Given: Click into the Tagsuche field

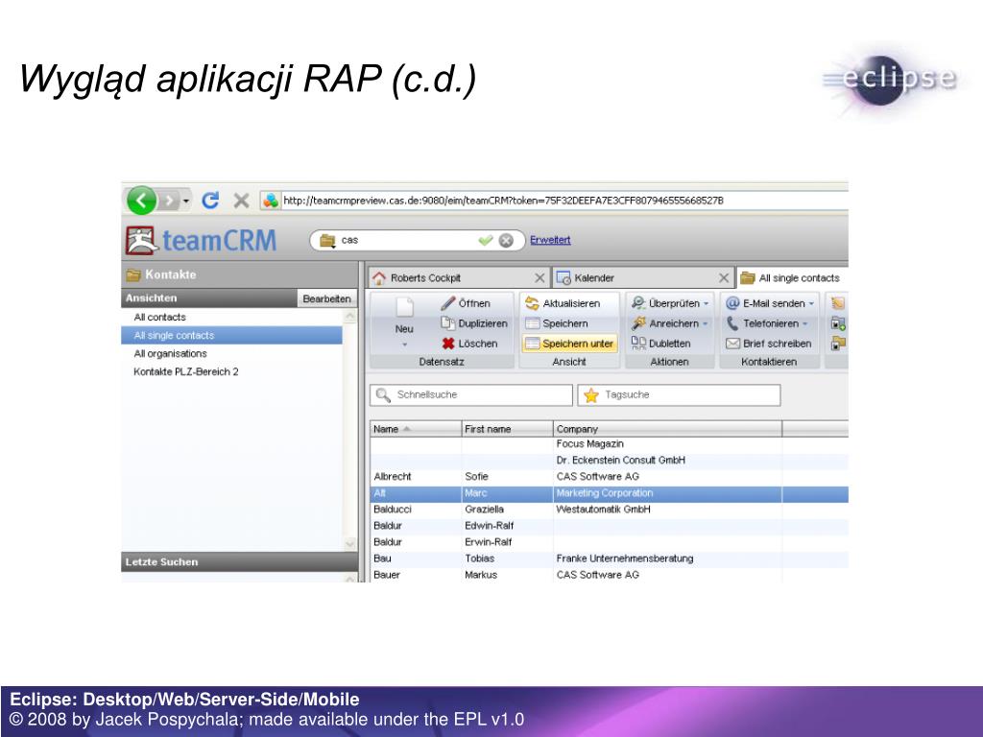Looking at the screenshot, I should click(679, 394).
